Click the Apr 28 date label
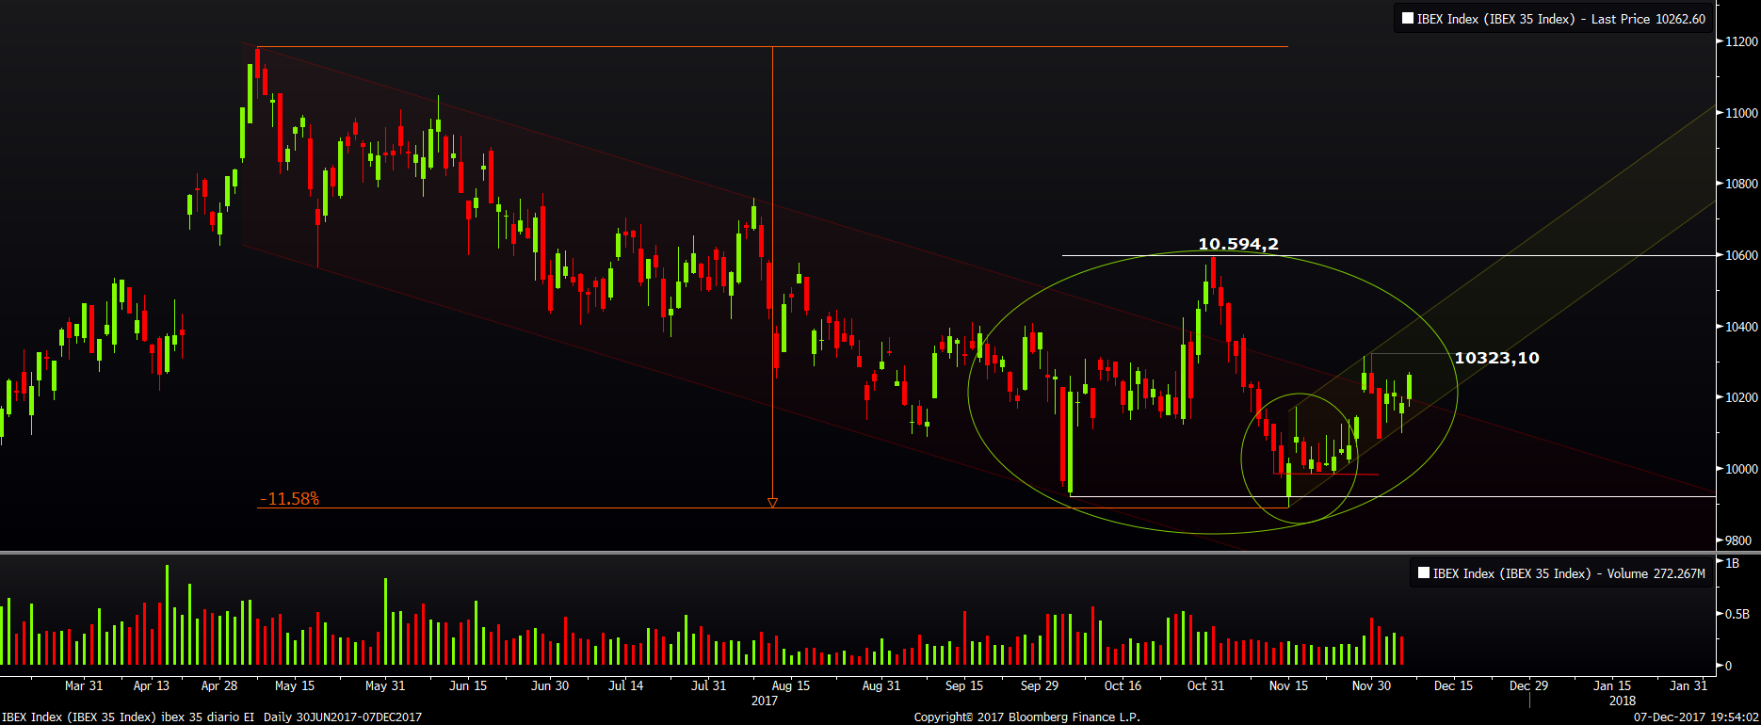Screen dimensions: 1761x725 219,685
